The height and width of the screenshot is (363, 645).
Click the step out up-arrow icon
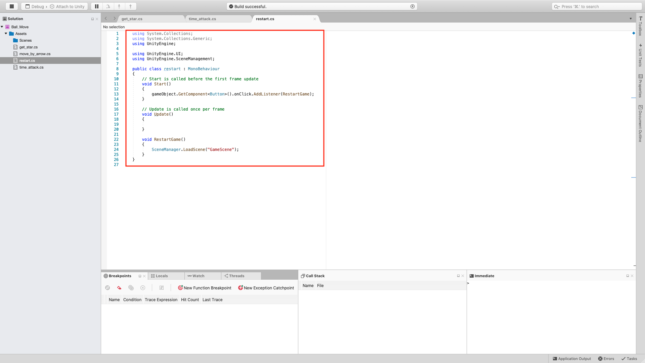tap(131, 6)
